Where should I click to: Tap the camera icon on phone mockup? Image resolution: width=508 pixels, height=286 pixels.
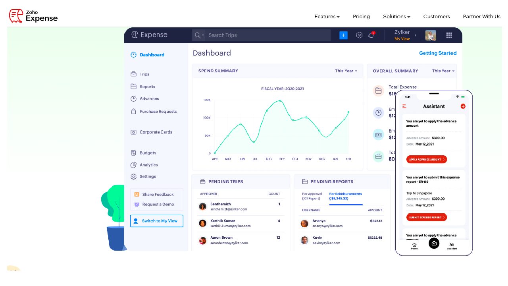tap(434, 243)
